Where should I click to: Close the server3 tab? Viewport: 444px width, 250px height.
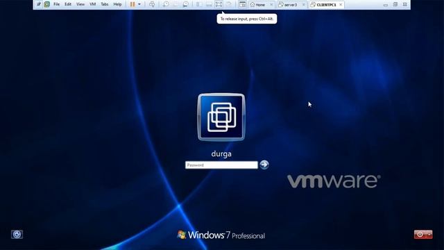click(x=304, y=5)
